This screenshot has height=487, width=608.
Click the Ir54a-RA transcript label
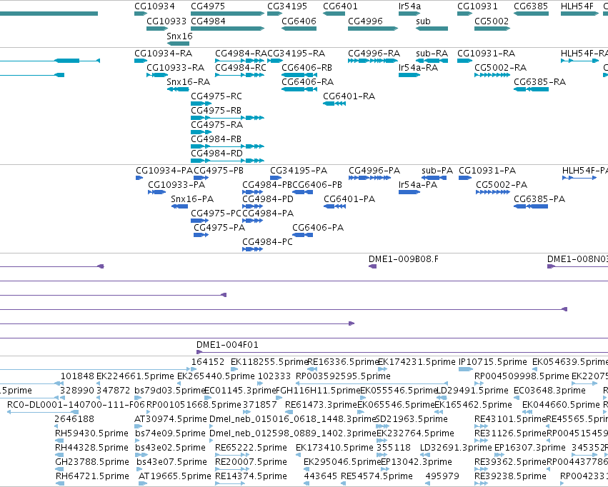(418, 68)
